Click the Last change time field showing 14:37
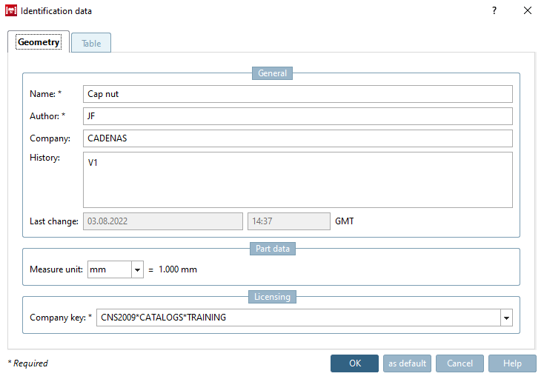The width and height of the screenshot is (544, 379). (288, 221)
